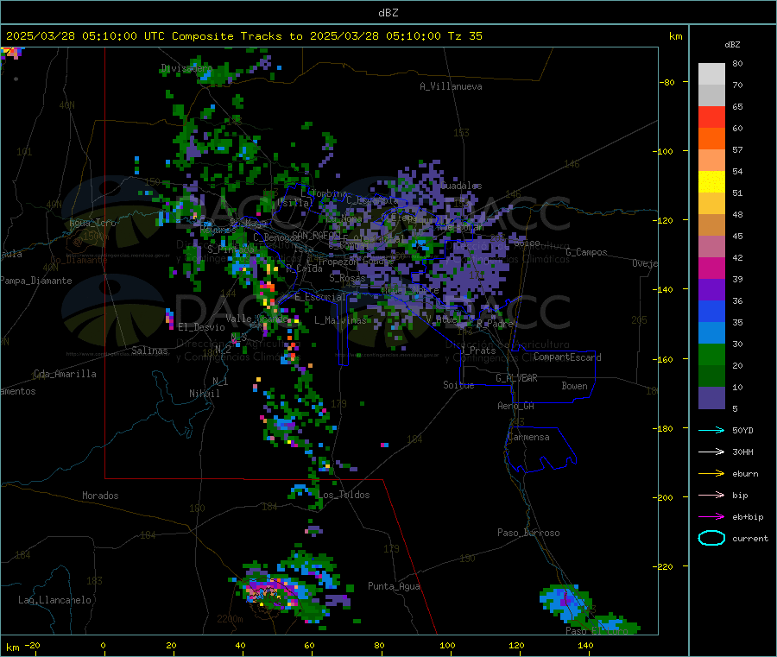Click the white 30HM arrow in legend
777x657 pixels.
point(711,452)
